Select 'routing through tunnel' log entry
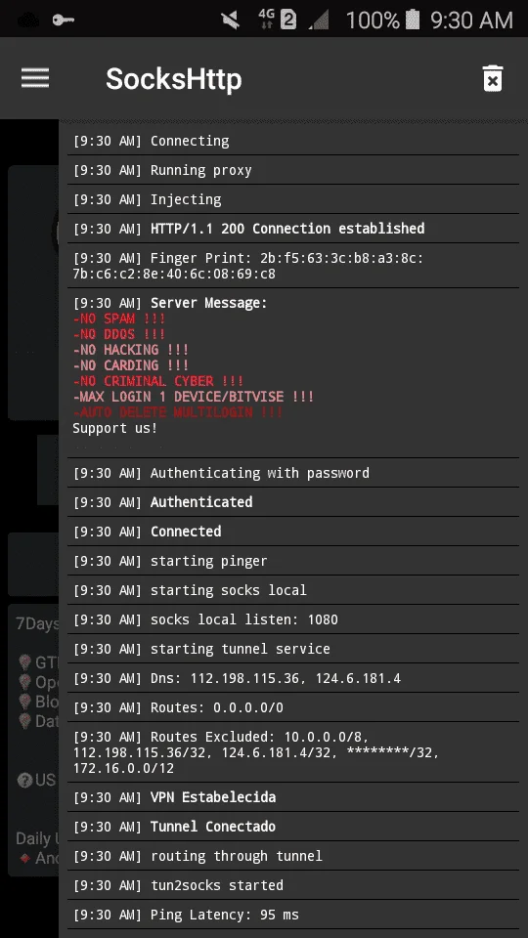The height and width of the screenshot is (938, 528). [292, 856]
